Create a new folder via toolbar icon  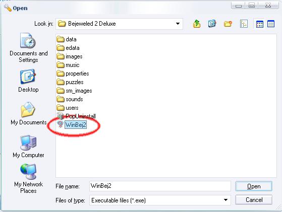tap(228, 24)
